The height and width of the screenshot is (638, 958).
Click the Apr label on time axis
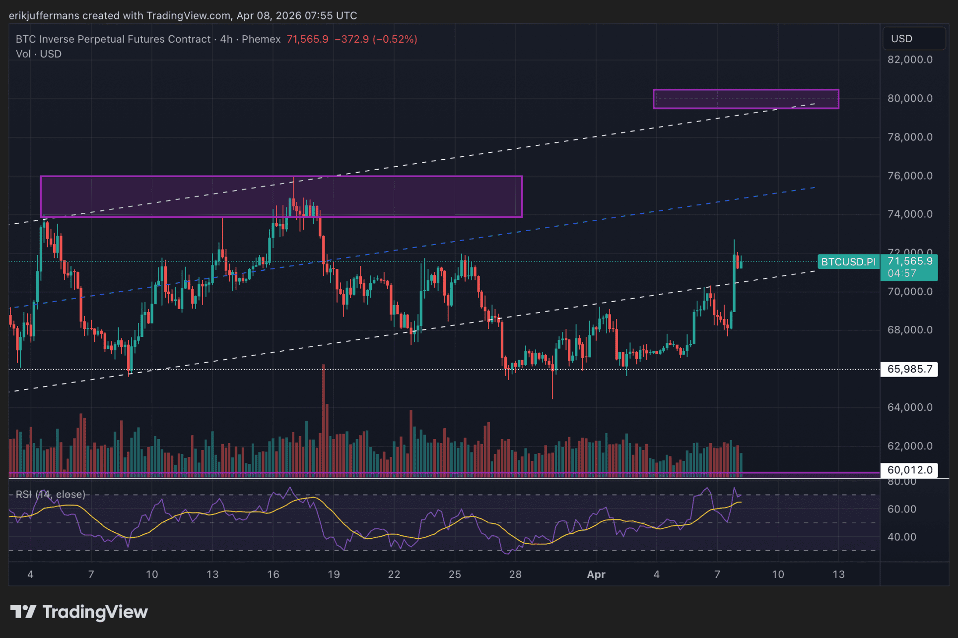coord(596,574)
